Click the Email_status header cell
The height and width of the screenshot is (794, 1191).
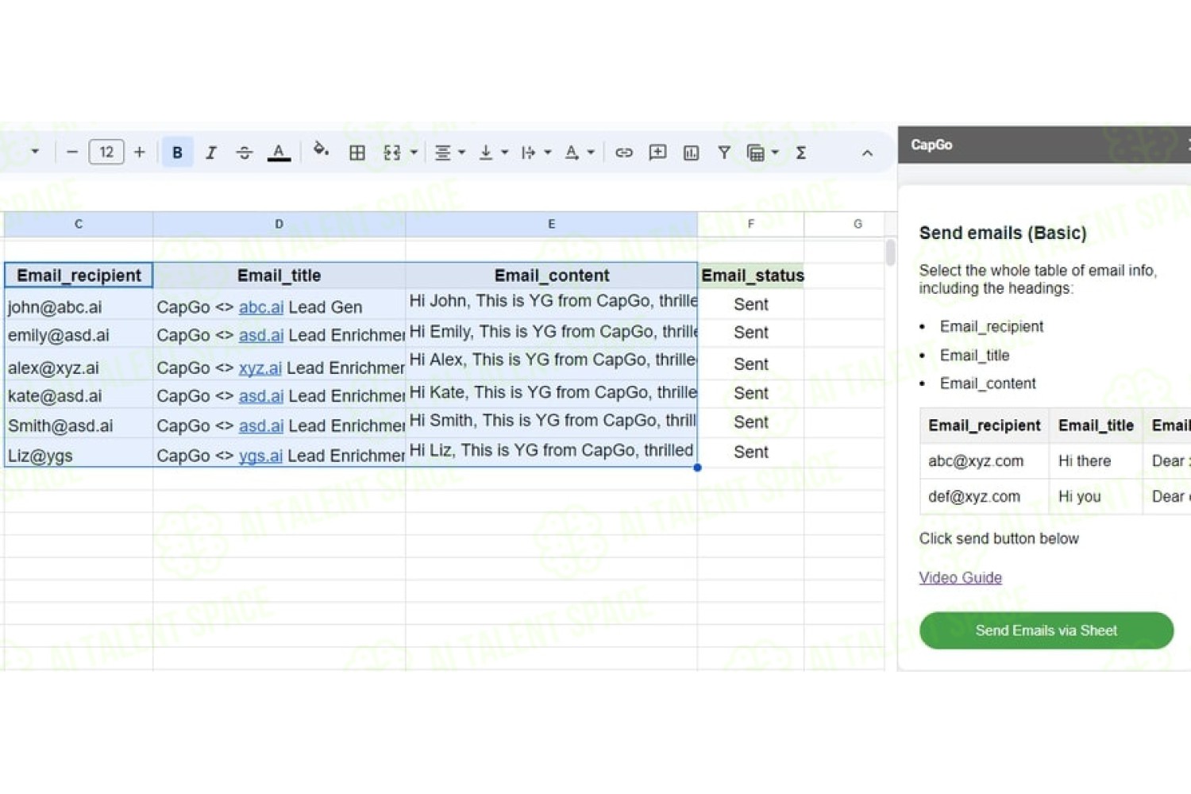(x=751, y=276)
